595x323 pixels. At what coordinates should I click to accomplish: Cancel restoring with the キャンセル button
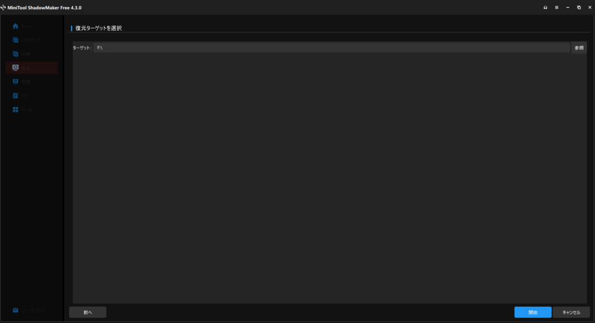[x=571, y=313]
